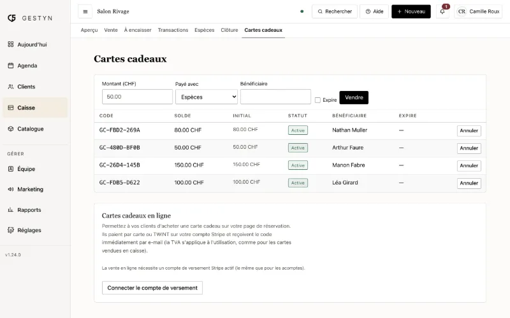Click the Réglages gear icon
Image resolution: width=510 pixels, height=318 pixels.
click(x=11, y=230)
